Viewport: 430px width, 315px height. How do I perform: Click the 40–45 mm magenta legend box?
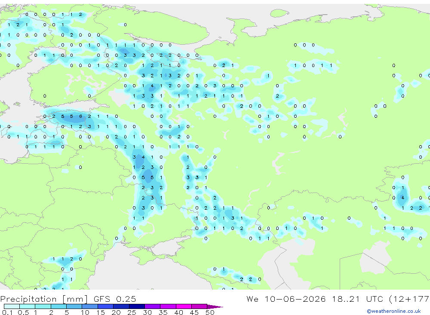click(184, 306)
